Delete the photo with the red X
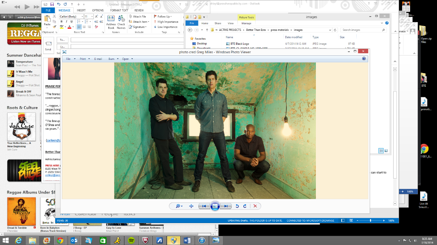Image resolution: width=437 pixels, height=245 pixels. pyautogui.click(x=255, y=206)
